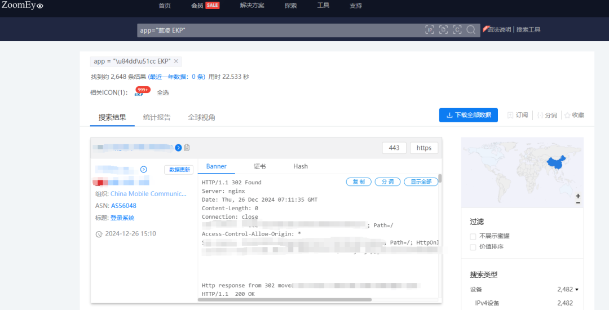Click the 443 port tag
The height and width of the screenshot is (310, 609).
click(x=394, y=148)
